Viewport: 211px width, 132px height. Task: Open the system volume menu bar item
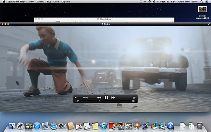click(x=154, y=2)
